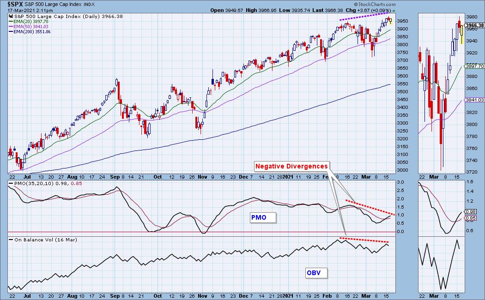Click the green up-arrow beside the change value

click(394, 11)
